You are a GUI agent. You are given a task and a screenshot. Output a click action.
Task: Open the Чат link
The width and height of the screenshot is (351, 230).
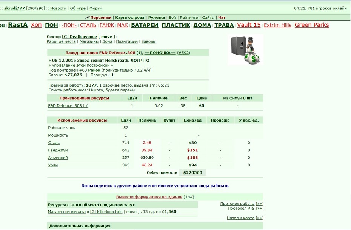222,17
